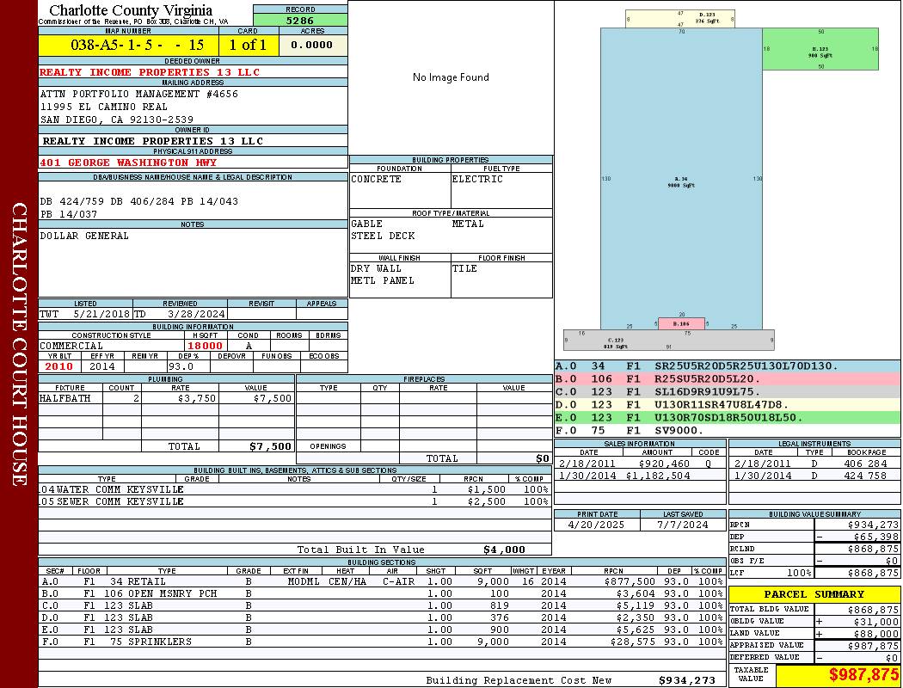This screenshot has width=903, height=688.
Task: Click wall finish METL PANEL
Action: pyautogui.click(x=383, y=280)
